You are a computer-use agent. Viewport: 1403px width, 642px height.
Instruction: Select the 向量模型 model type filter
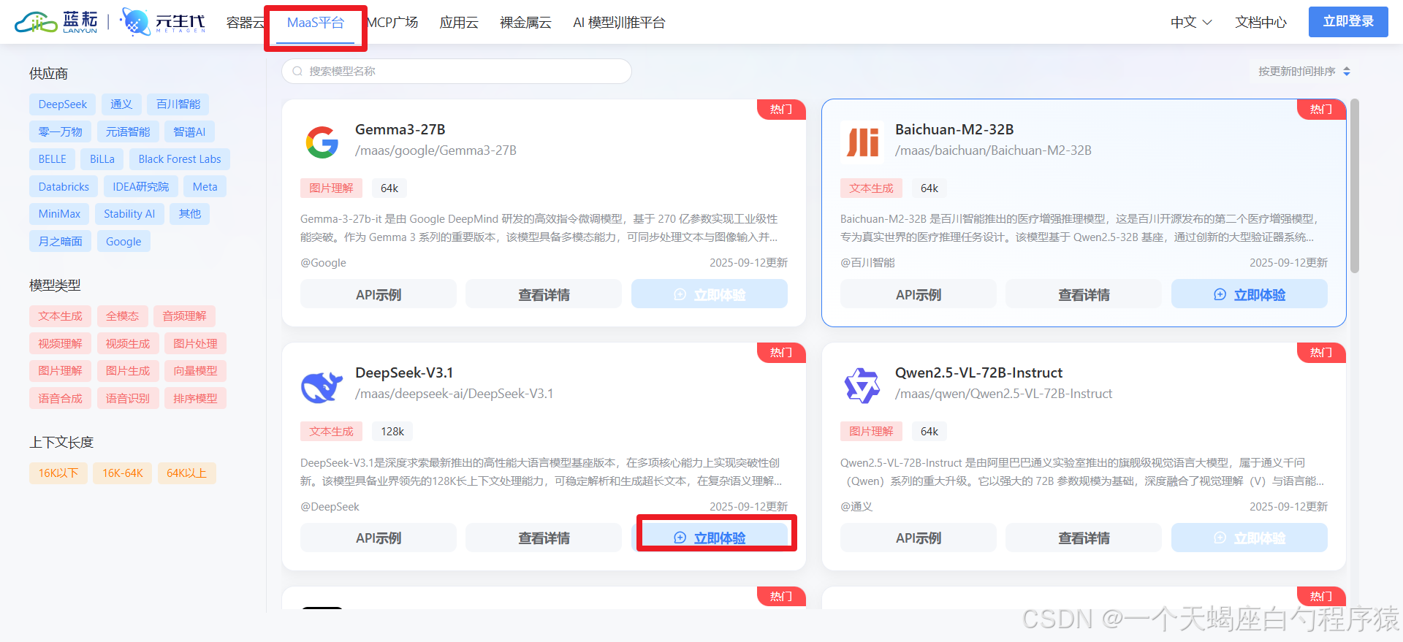[196, 371]
